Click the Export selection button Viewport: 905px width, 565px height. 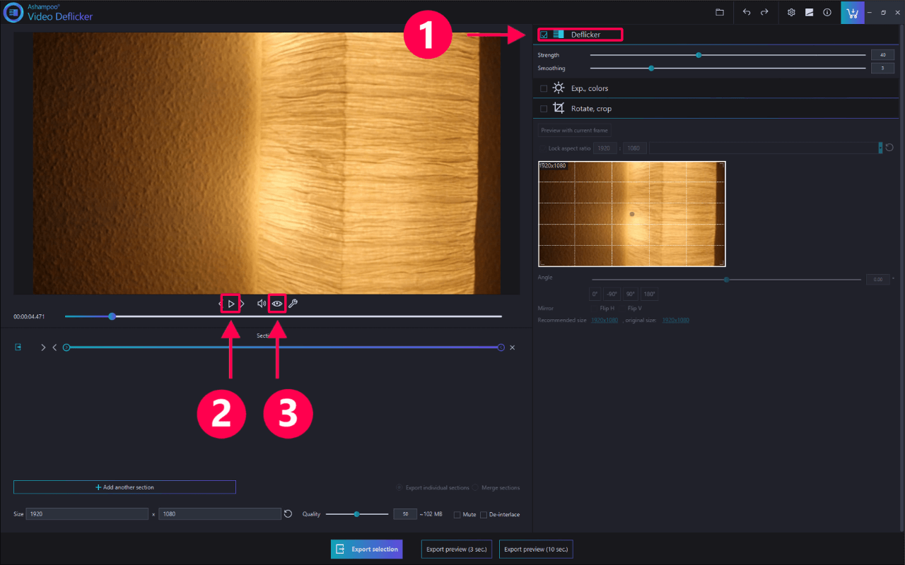pos(366,549)
